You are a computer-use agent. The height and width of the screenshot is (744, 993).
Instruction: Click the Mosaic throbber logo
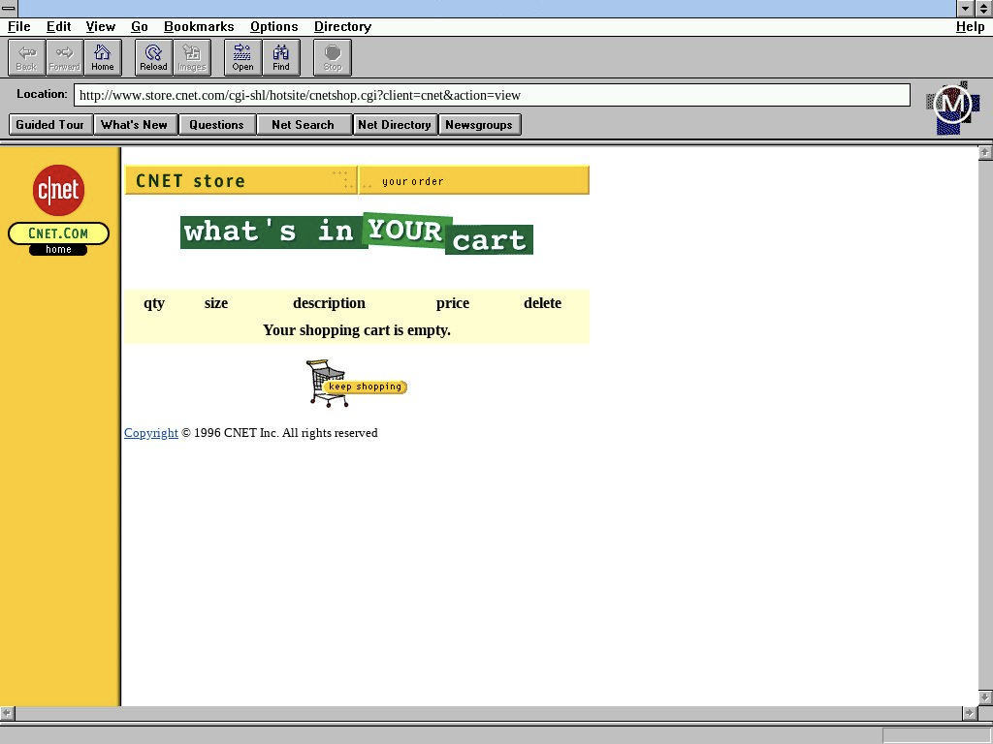click(x=952, y=107)
